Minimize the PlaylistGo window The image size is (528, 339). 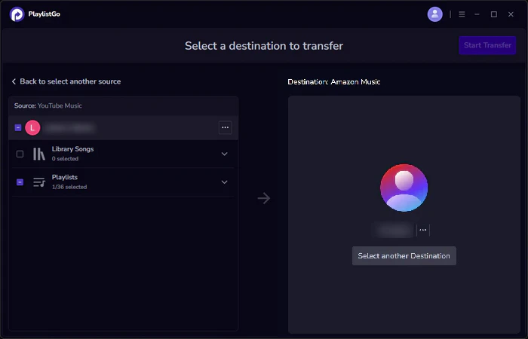tap(477, 14)
